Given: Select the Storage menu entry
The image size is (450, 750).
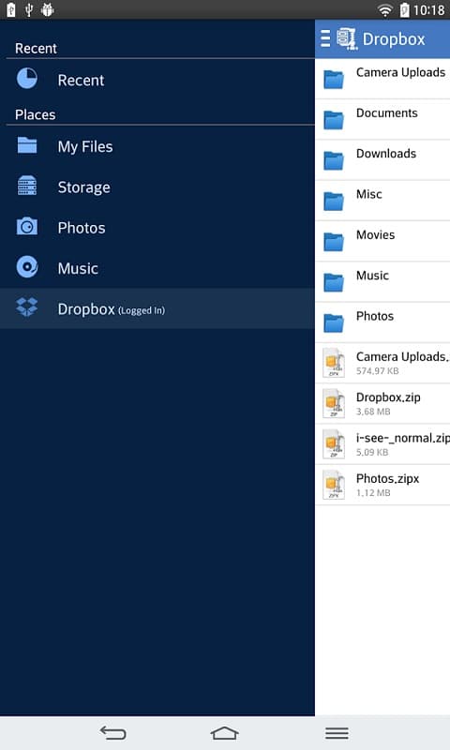Looking at the screenshot, I should [157, 187].
